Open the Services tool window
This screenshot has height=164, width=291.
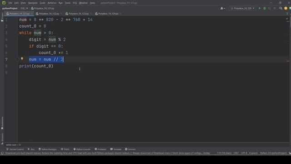point(130,149)
